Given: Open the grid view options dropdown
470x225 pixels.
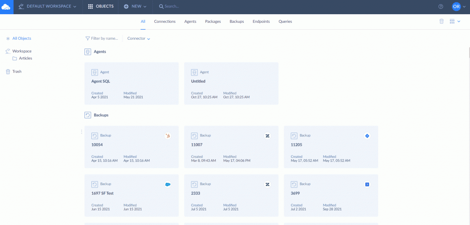Looking at the screenshot, I should pyautogui.click(x=455, y=21).
